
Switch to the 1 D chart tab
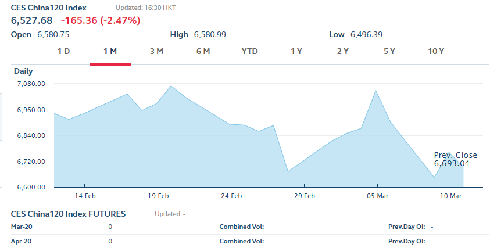63,51
